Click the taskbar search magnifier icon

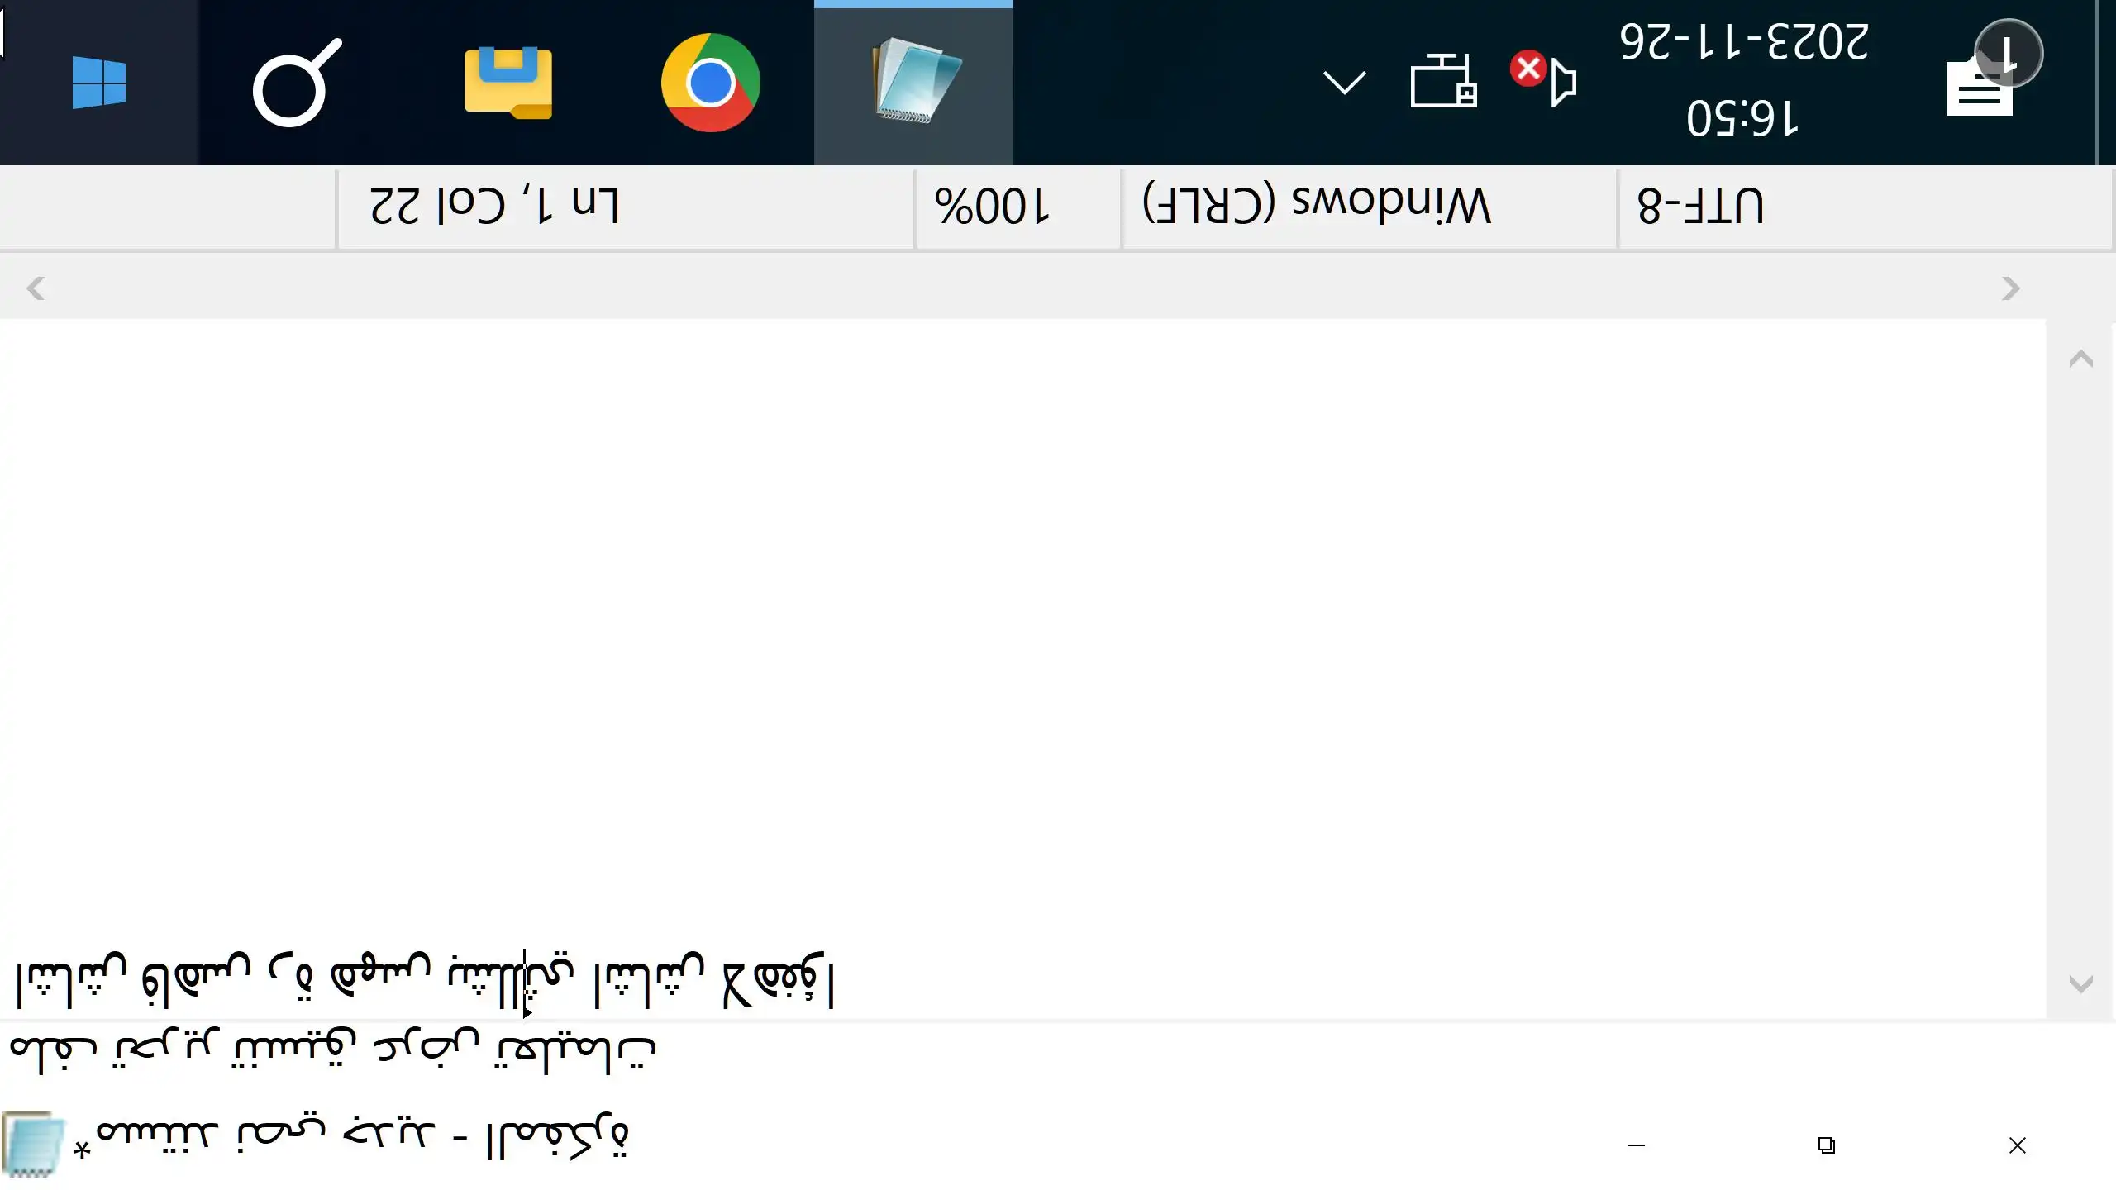click(x=297, y=83)
